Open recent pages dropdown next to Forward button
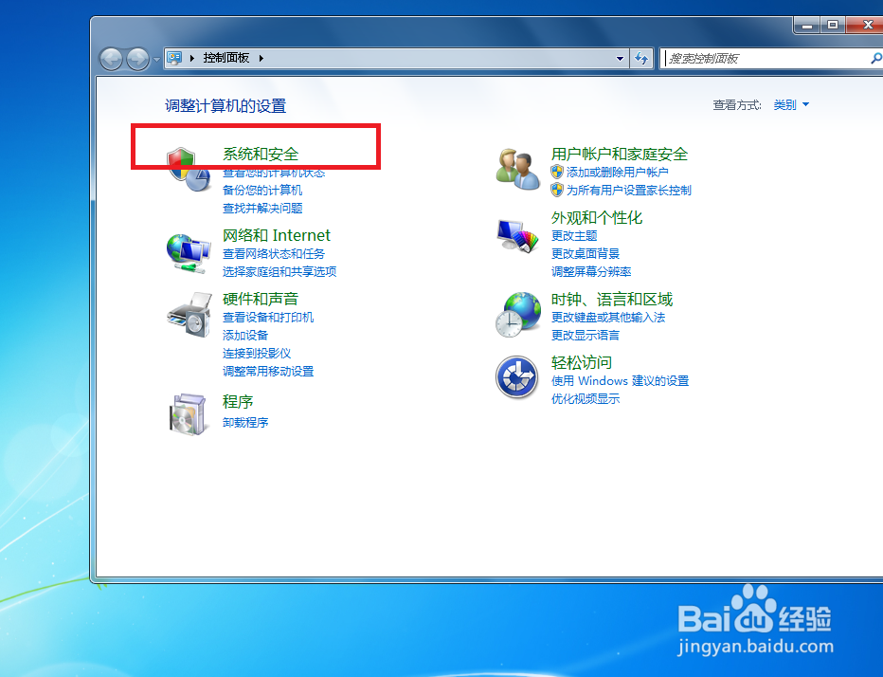 pos(156,59)
